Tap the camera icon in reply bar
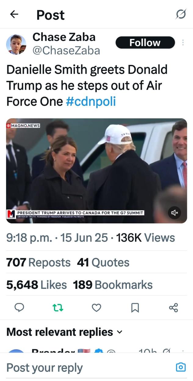 point(181,367)
